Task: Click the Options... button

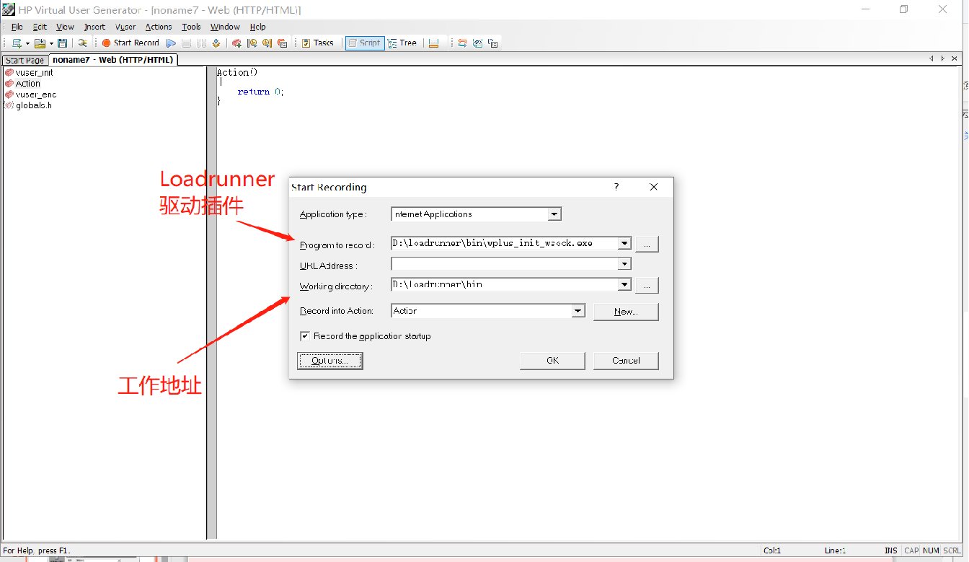Action: click(330, 361)
